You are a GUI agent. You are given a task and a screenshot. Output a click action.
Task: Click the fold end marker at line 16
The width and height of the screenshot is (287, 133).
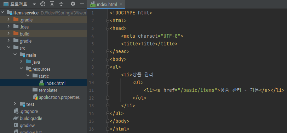point(108,129)
